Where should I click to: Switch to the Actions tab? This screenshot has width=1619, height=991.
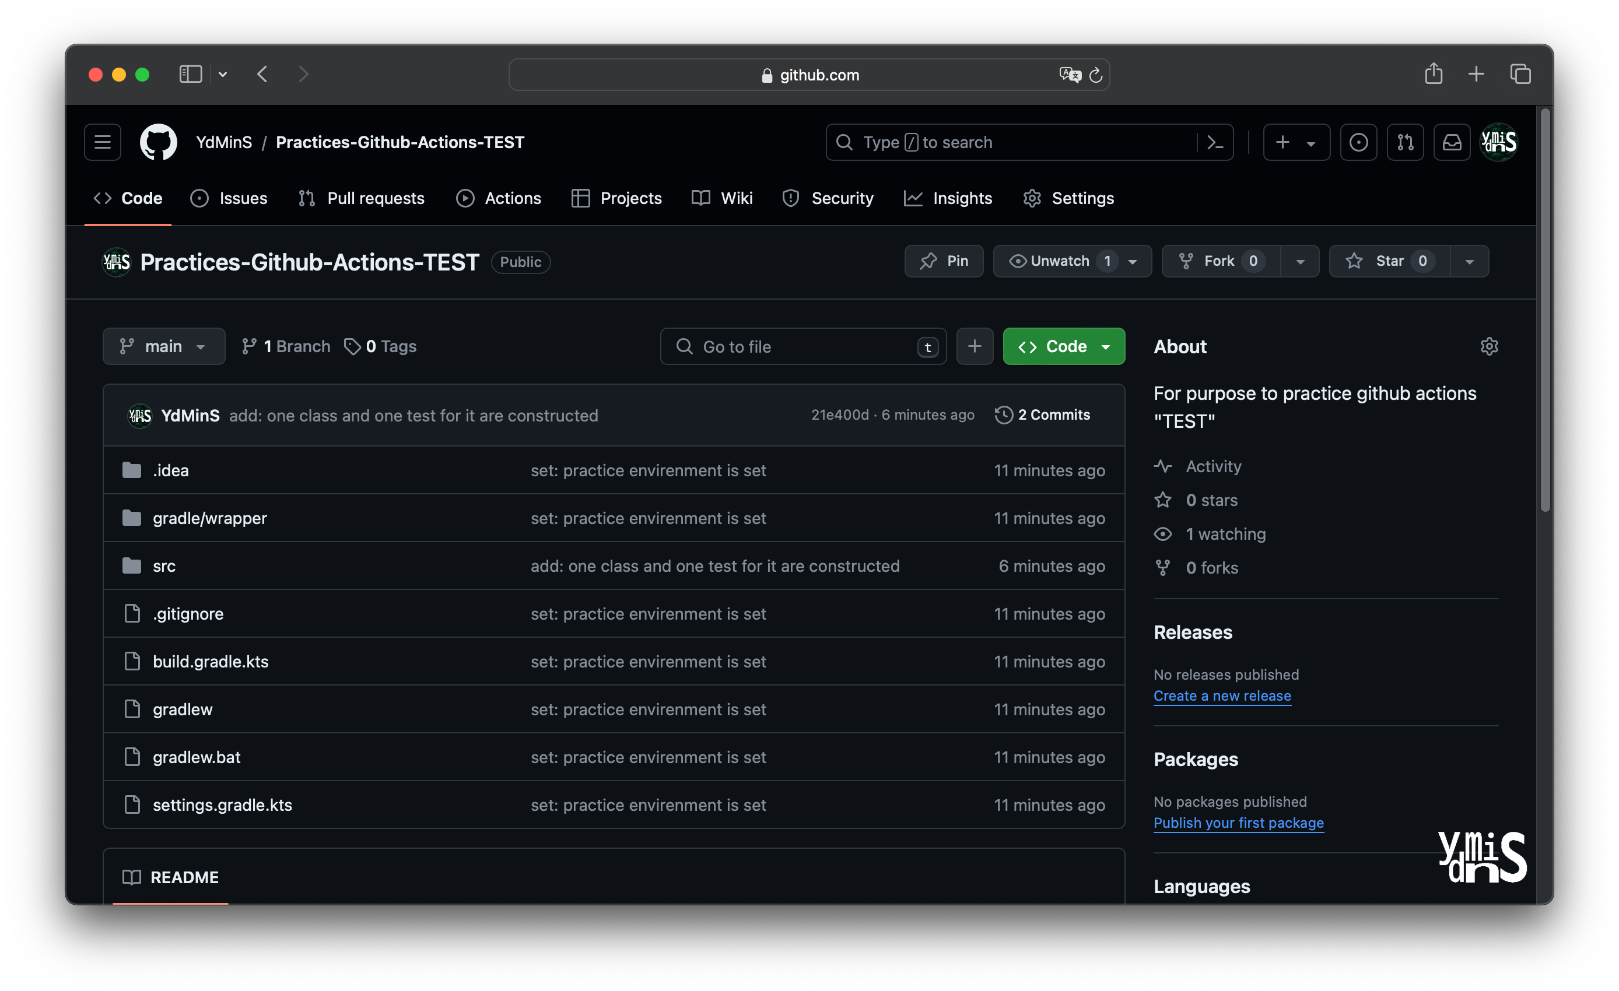499,198
